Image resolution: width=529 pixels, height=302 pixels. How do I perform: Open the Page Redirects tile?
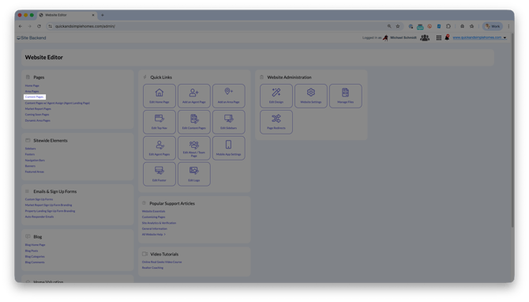[x=276, y=122]
